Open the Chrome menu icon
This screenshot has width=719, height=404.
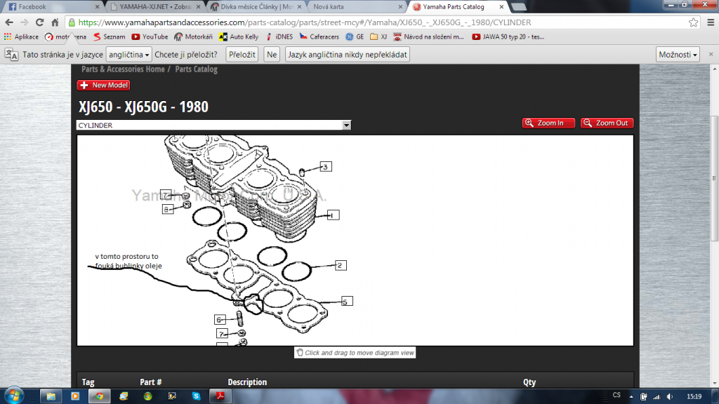tap(708, 22)
